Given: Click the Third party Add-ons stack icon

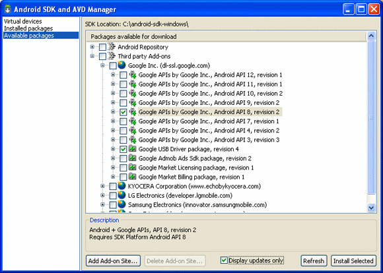Looking at the screenshot, I should tap(112, 56).
